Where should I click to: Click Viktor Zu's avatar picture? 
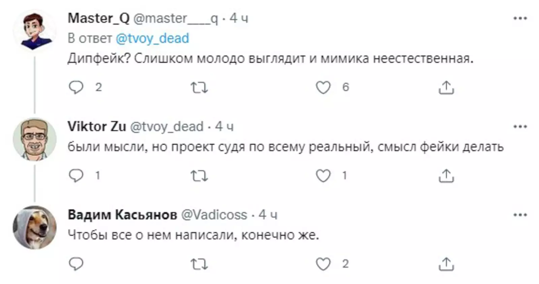click(x=34, y=139)
